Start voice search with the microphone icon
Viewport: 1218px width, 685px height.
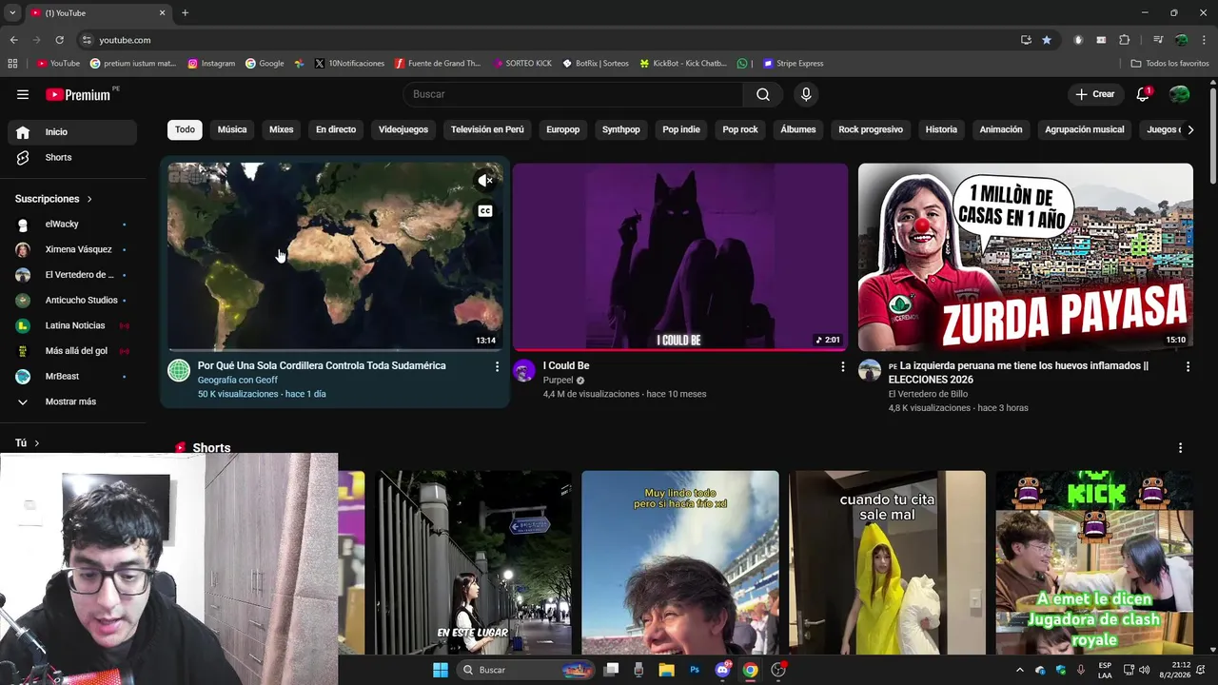(806, 94)
